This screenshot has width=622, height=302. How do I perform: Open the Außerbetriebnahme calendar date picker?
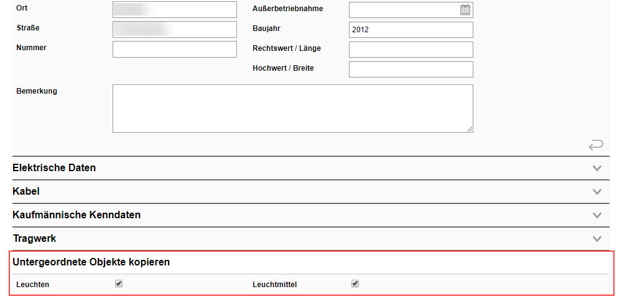(x=465, y=9)
